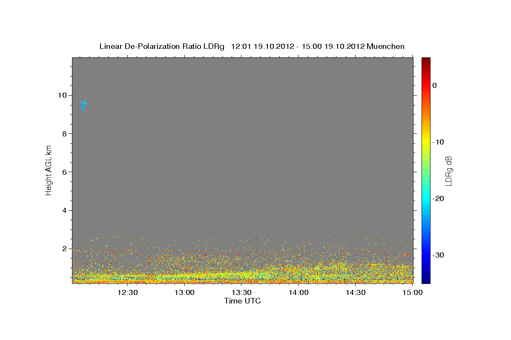
Task: Click the height axis label 2
Action: point(64,249)
